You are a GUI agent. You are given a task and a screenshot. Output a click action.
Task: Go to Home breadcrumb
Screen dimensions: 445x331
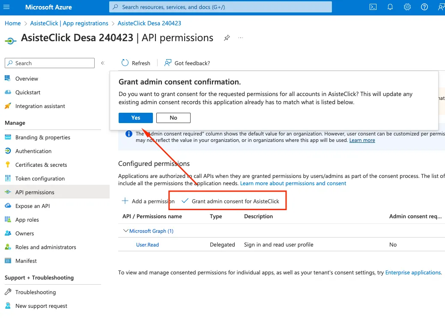click(x=13, y=23)
